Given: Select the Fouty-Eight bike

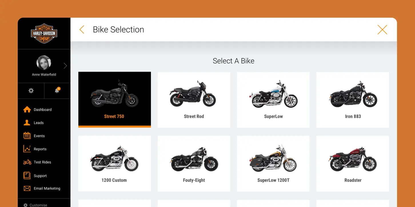Looking at the screenshot, I should click(x=194, y=163).
